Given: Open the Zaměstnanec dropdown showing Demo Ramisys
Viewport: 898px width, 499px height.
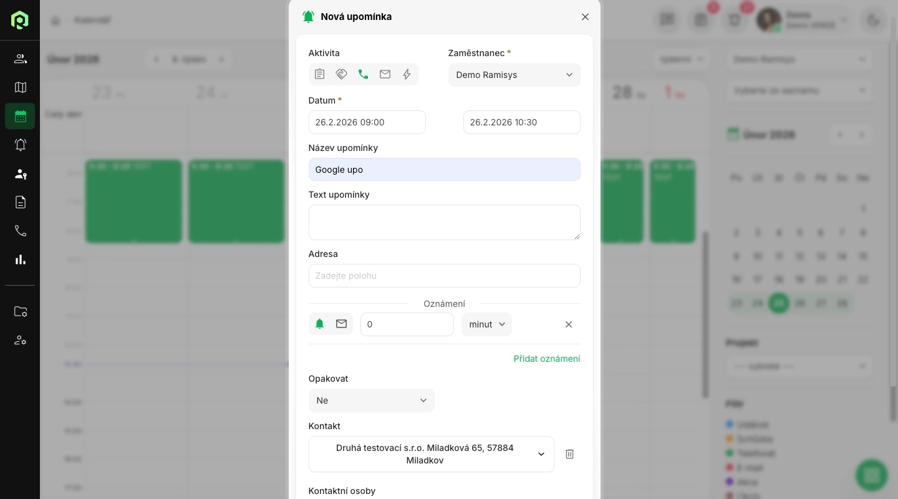Looking at the screenshot, I should point(514,75).
